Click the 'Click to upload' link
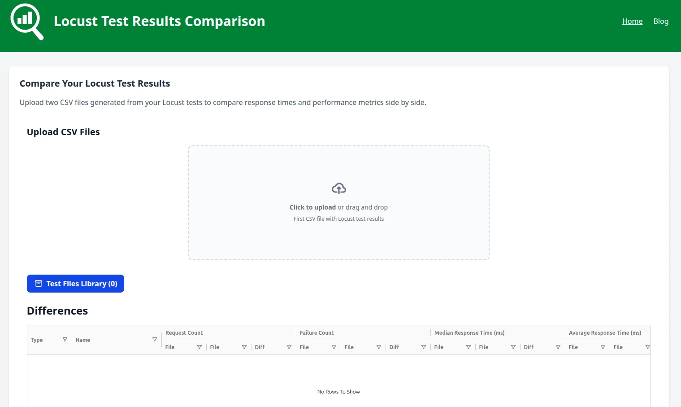Viewport: 681px width, 407px height. tap(312, 207)
